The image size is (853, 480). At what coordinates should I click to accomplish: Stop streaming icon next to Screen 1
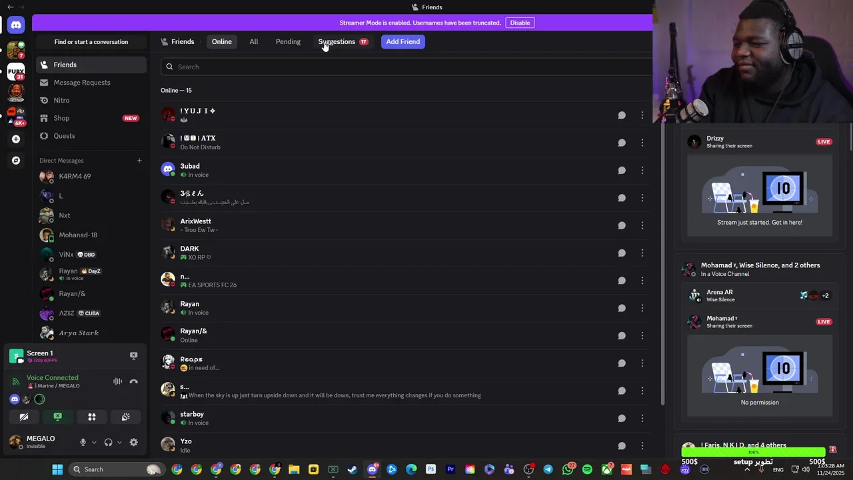point(133,356)
